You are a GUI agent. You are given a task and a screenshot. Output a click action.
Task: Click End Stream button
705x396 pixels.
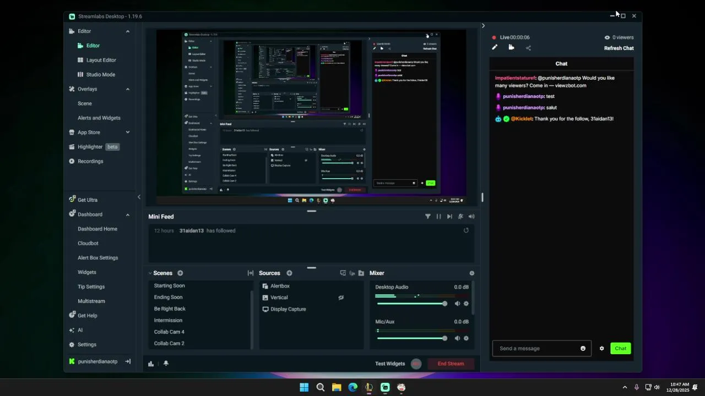click(451, 364)
